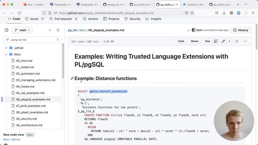Image resolution: width=258 pixels, height=145 pixels.
Task: Click the extension icon beside downloads
Action: click(x=231, y=13)
